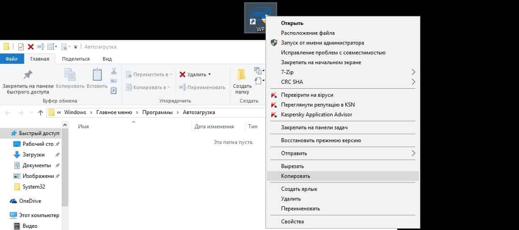Click the red X Delete icon in title bar
The height and width of the screenshot is (230, 519).
31,47
